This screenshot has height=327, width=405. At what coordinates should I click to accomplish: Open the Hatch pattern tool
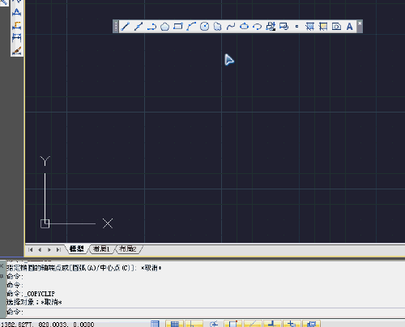tap(309, 27)
